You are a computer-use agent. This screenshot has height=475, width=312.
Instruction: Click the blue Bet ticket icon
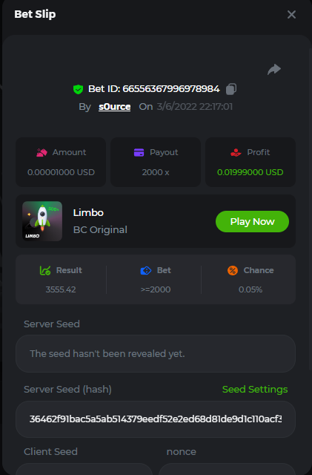(x=146, y=270)
